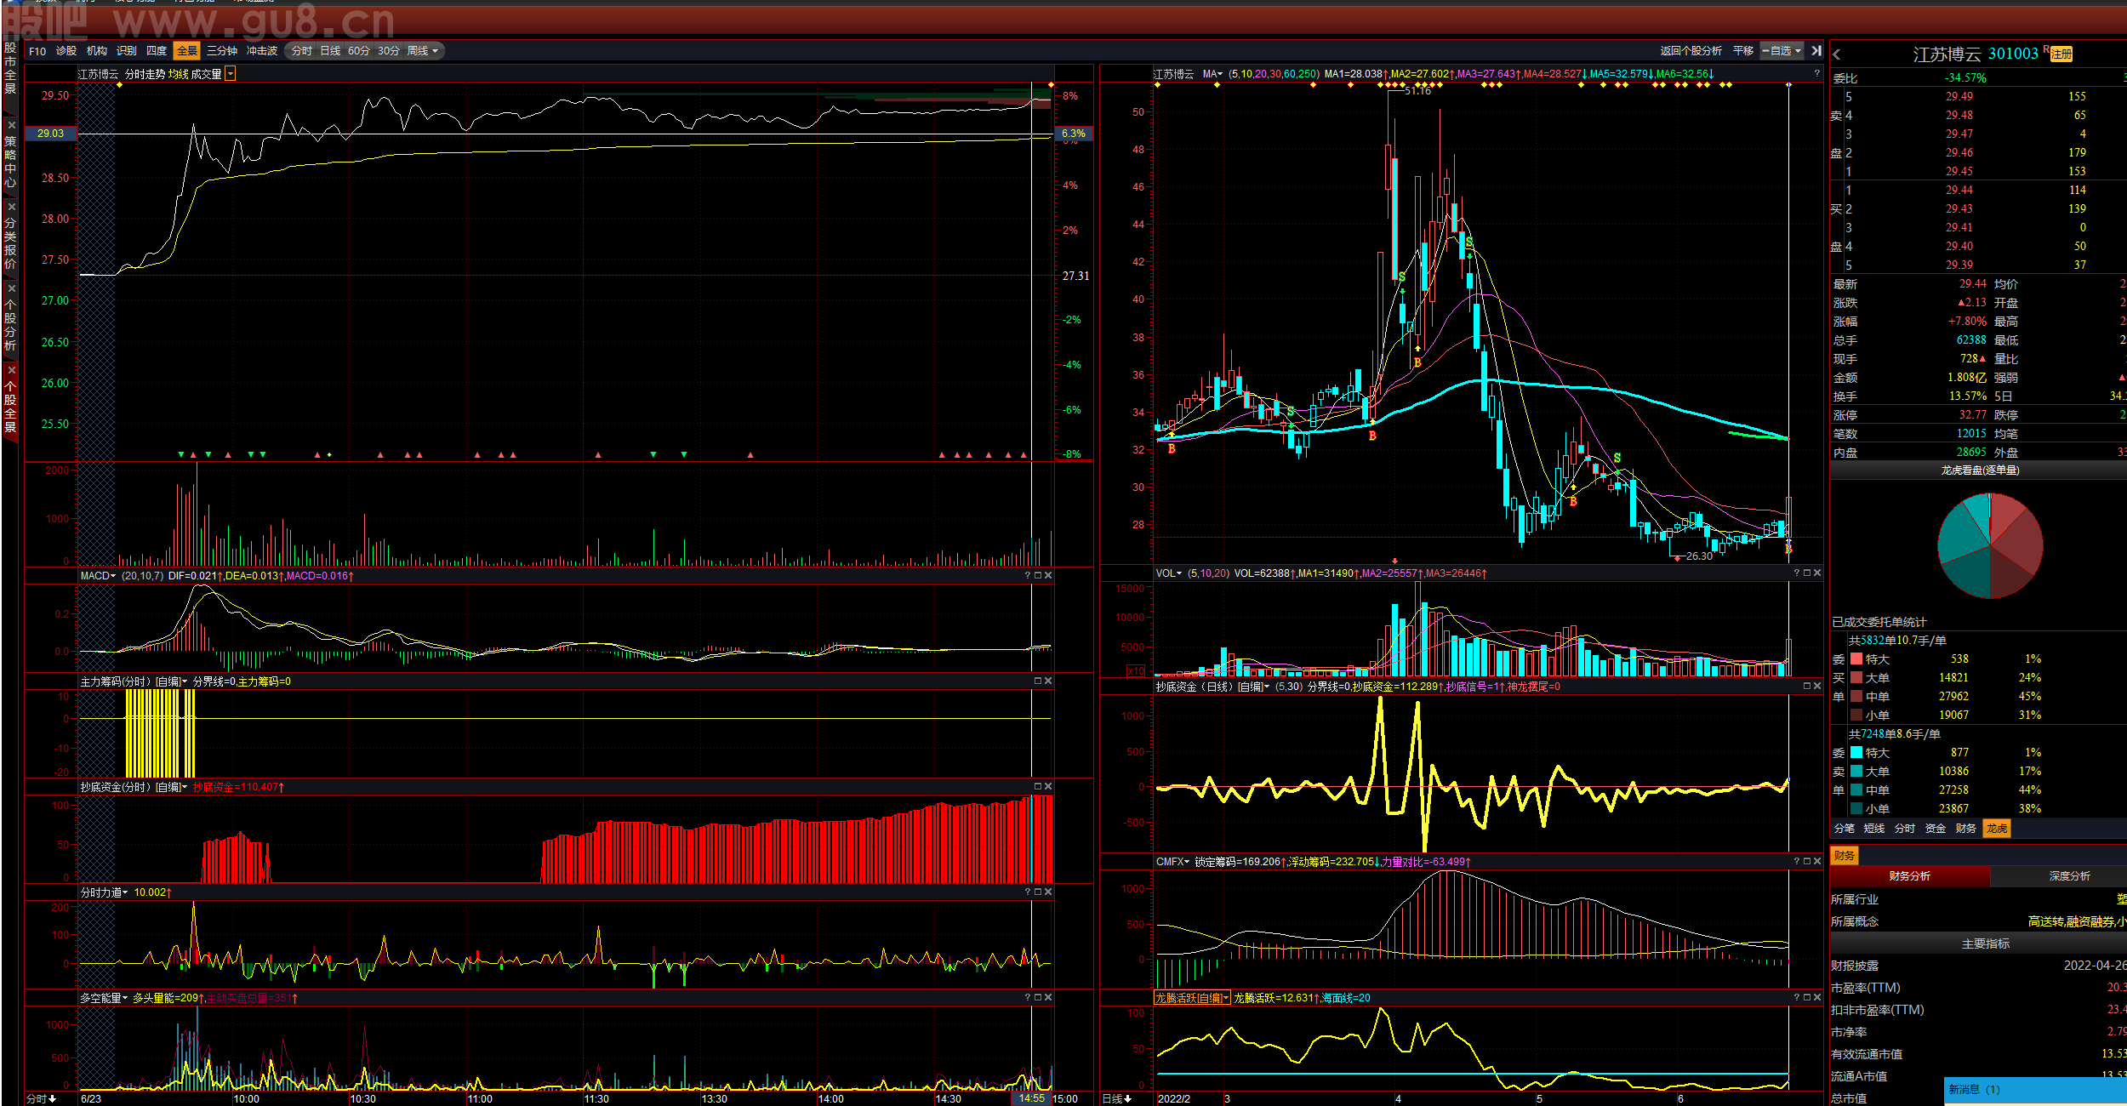Click the 诊股 button
Viewport: 2127px width, 1106px height.
(x=66, y=51)
